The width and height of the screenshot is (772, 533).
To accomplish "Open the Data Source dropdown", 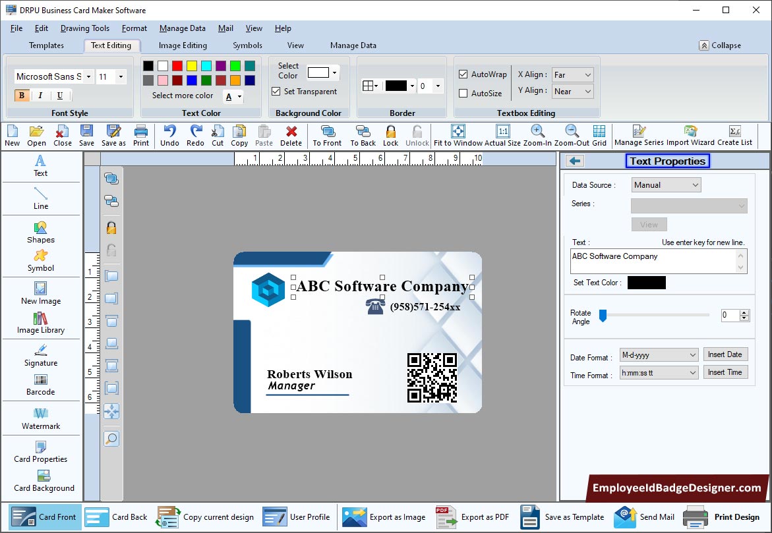I will tap(666, 185).
